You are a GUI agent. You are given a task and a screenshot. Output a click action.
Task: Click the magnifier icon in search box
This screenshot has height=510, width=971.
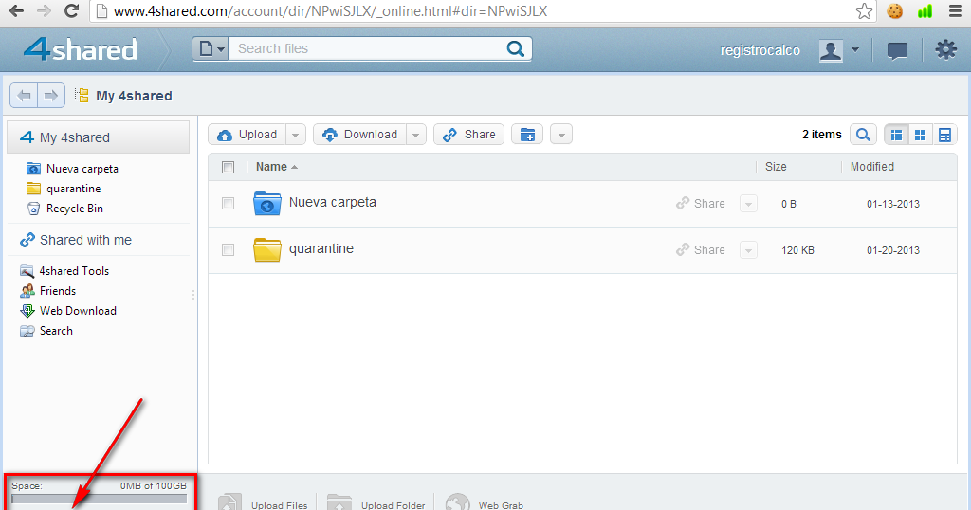pyautogui.click(x=515, y=49)
